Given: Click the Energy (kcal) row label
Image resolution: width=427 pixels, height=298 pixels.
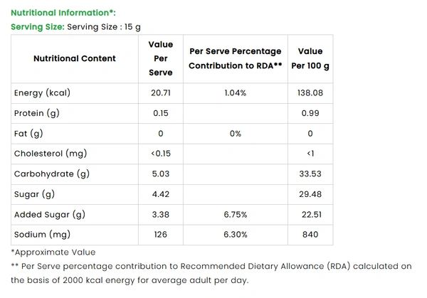Looking at the screenshot, I should pos(42,93).
